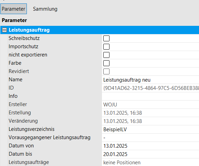This screenshot has width=199, height=166.
Task: Collapse the Leistungsauftrag group with minus icon
Action: [x=4, y=30]
